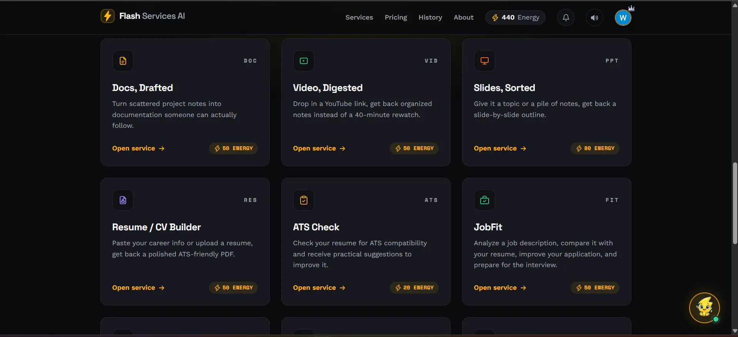The height and width of the screenshot is (337, 738).
Task: Open the Services nav item
Action: (x=359, y=18)
